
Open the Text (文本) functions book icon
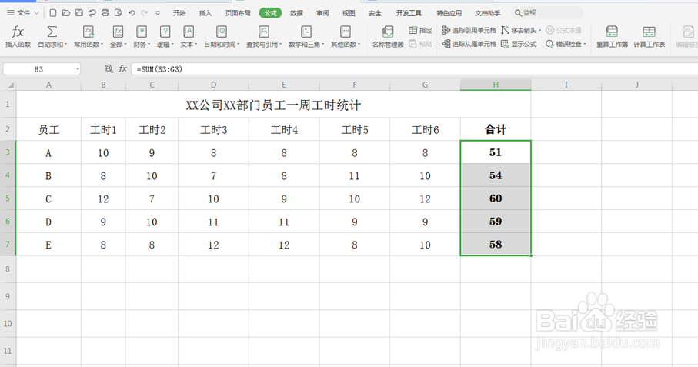click(189, 32)
